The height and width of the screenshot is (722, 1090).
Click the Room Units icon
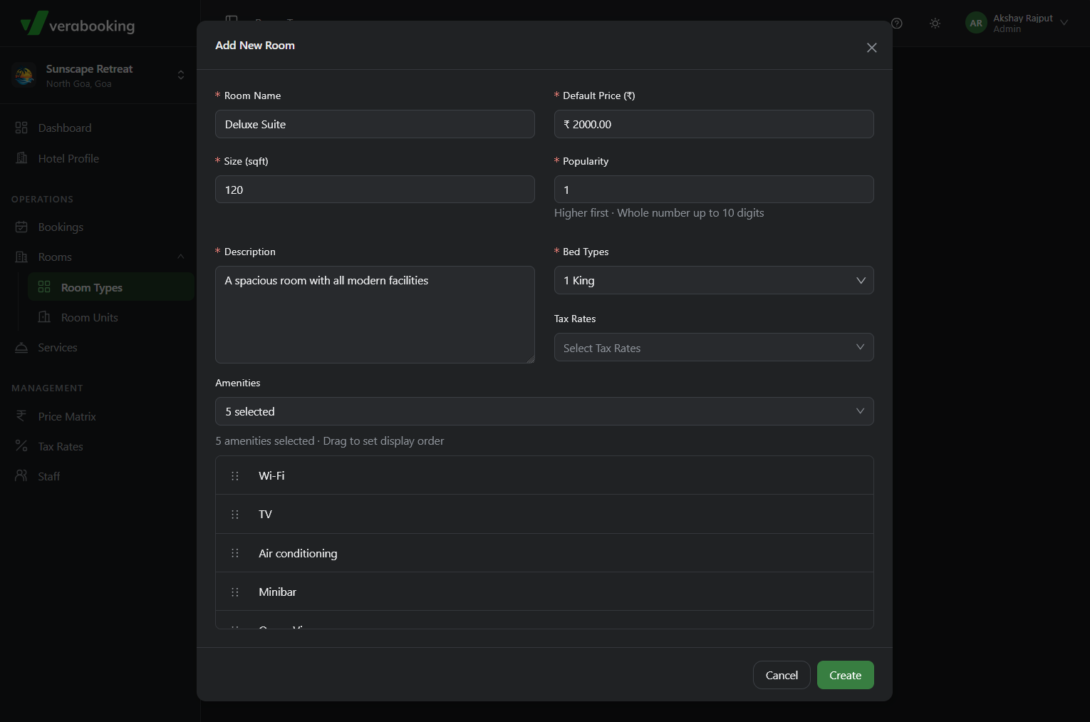pos(44,317)
